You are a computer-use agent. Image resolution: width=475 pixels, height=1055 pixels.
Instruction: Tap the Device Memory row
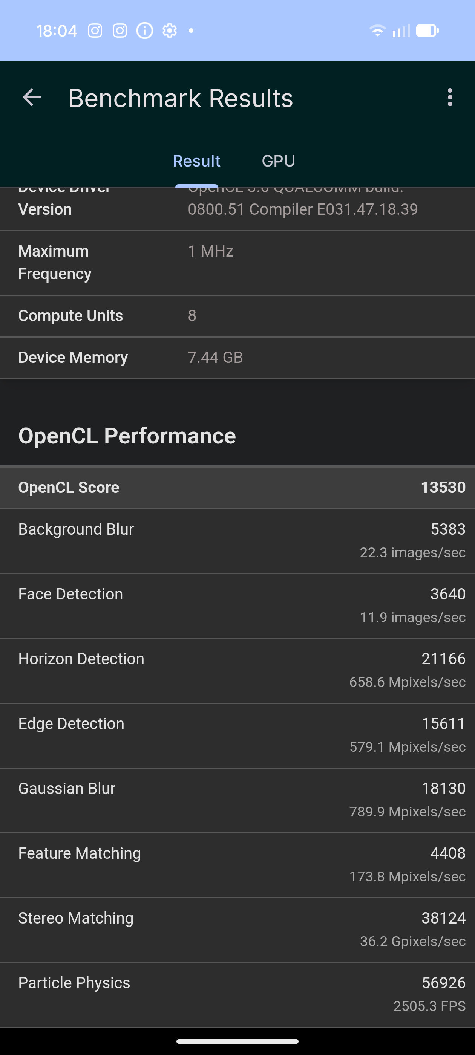tap(238, 358)
